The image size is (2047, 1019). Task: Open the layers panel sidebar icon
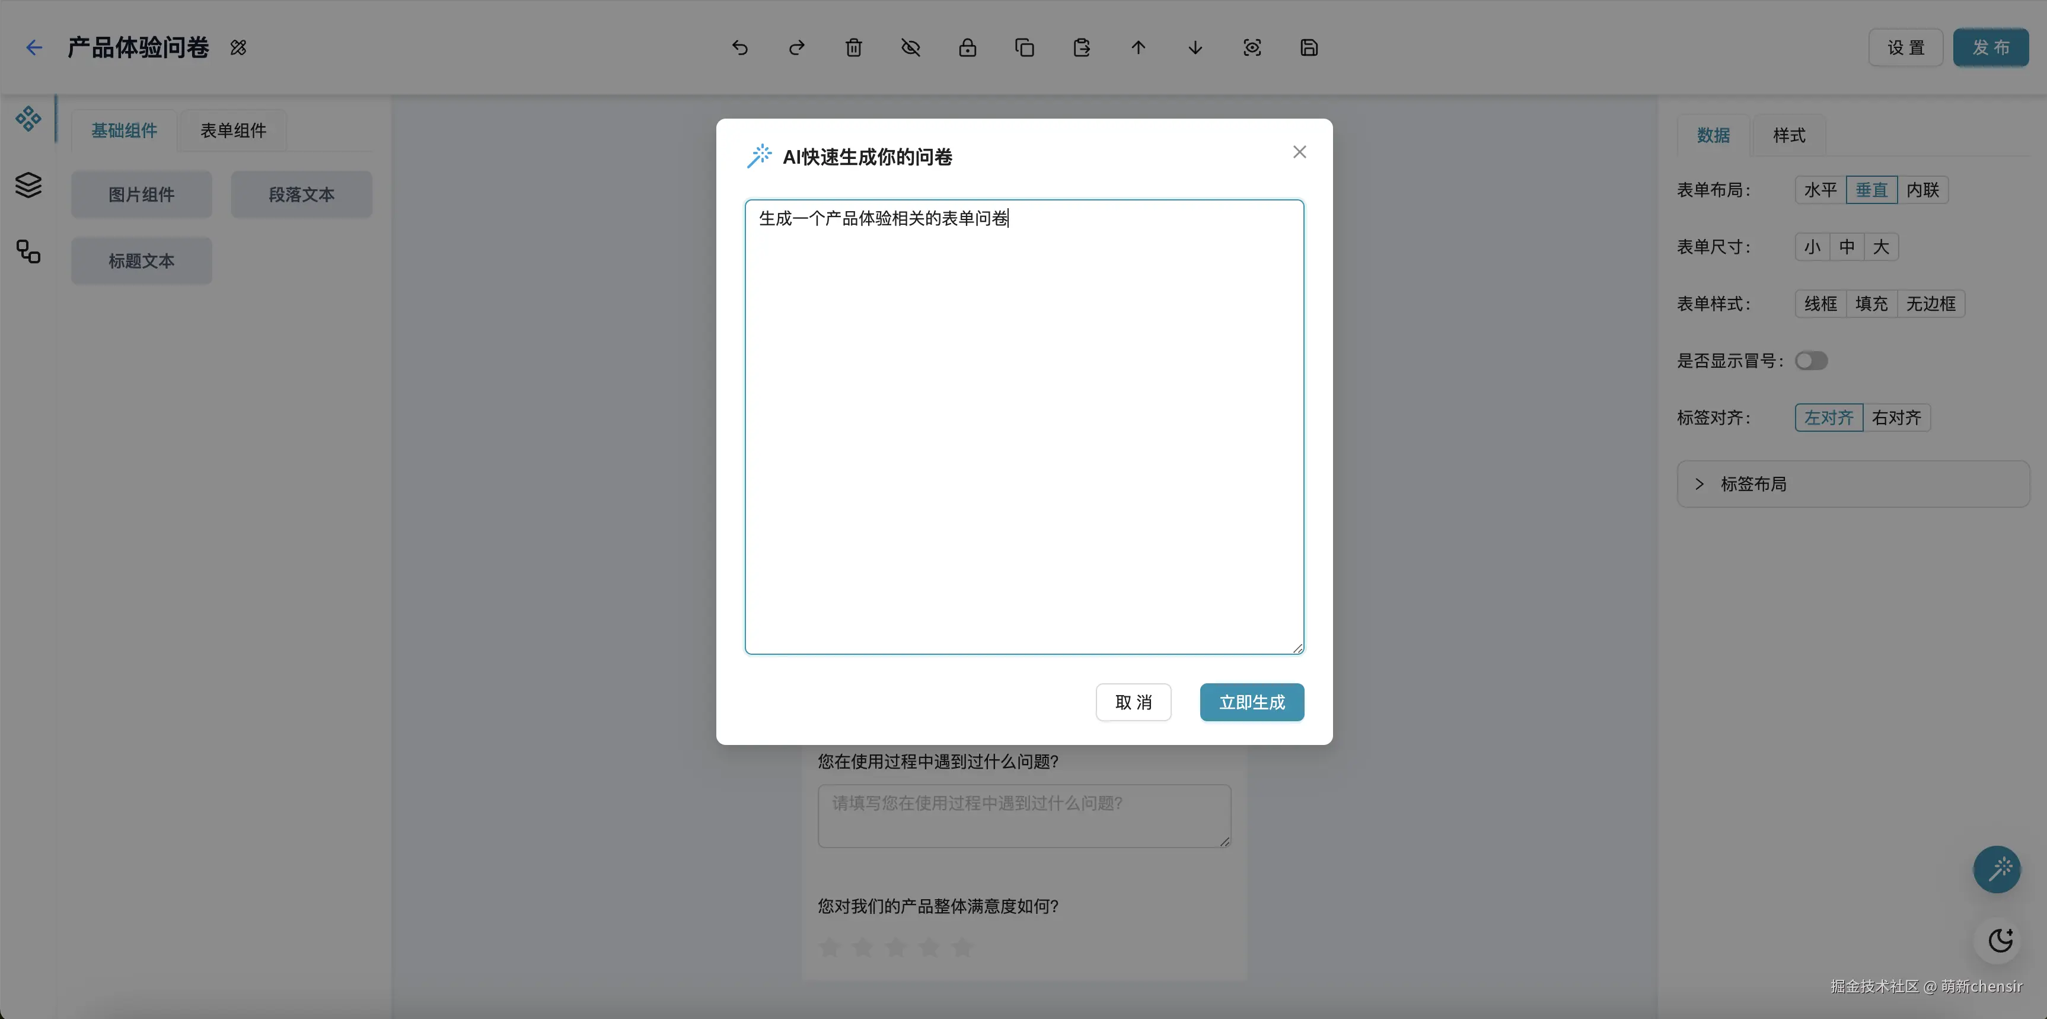point(28,185)
